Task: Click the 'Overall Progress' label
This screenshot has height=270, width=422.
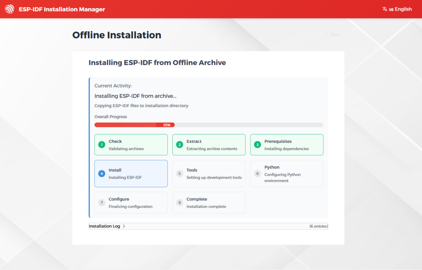Action: click(x=110, y=117)
